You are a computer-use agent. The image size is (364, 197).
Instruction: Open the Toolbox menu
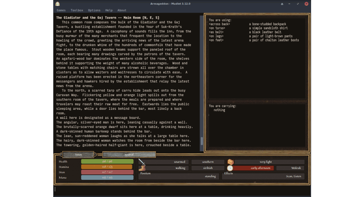tap(77, 10)
